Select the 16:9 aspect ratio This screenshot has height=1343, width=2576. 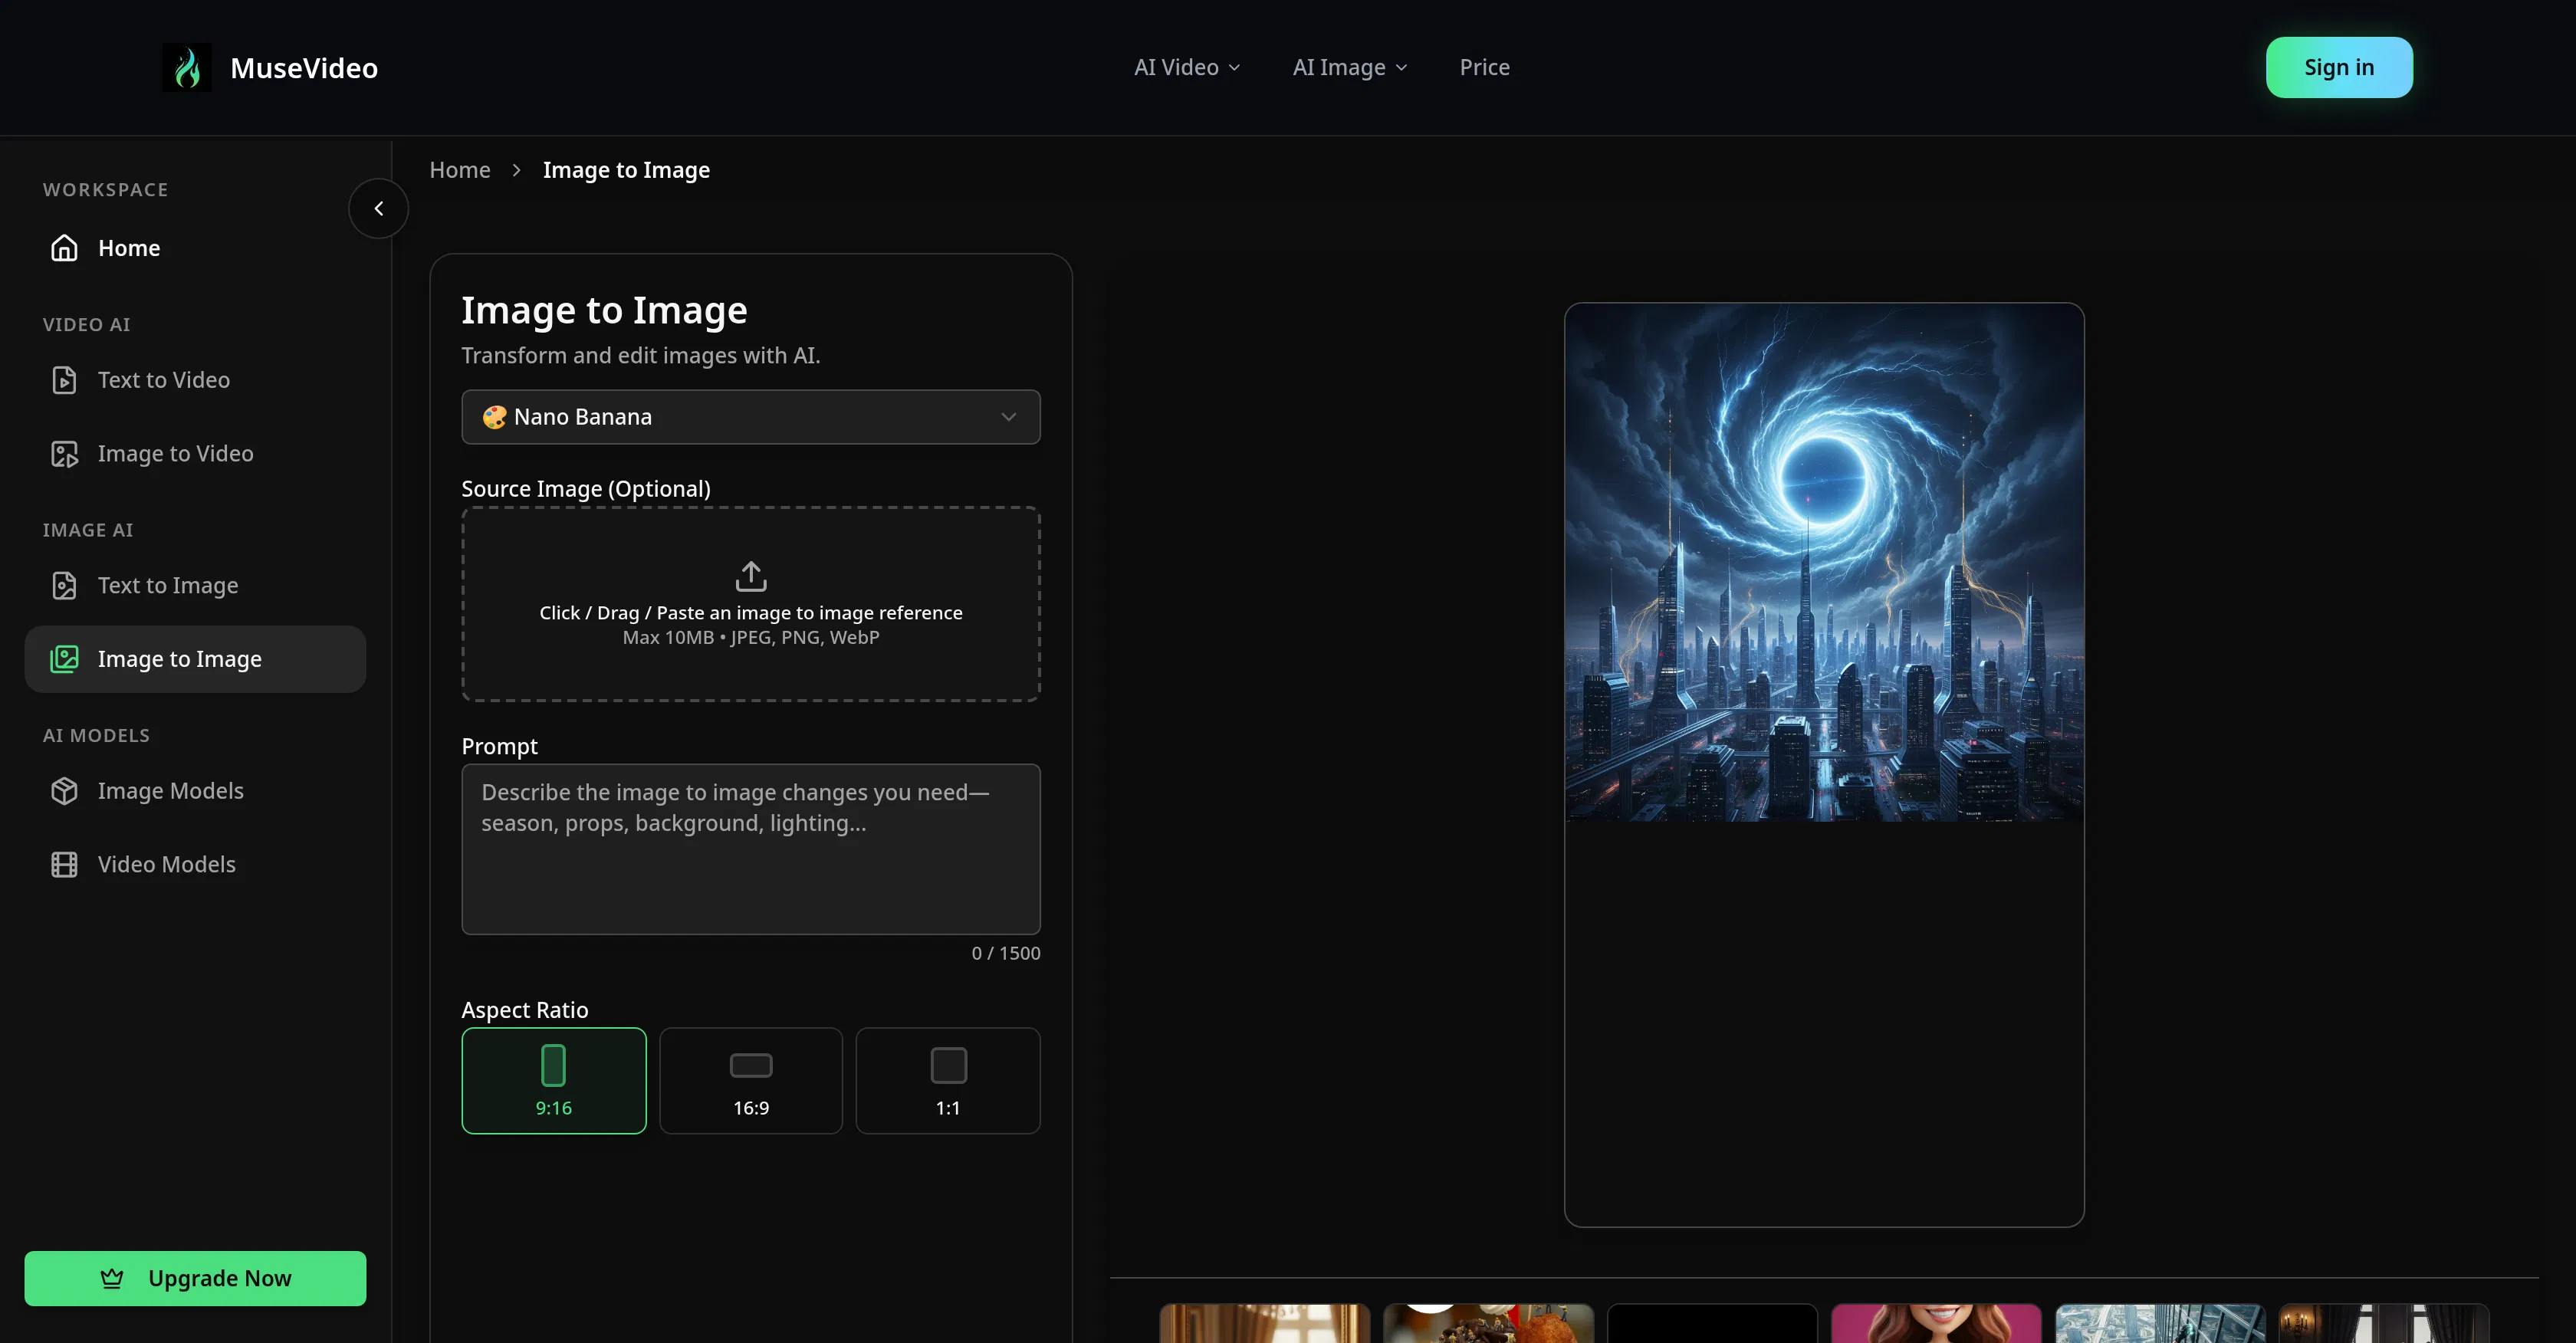[750, 1080]
